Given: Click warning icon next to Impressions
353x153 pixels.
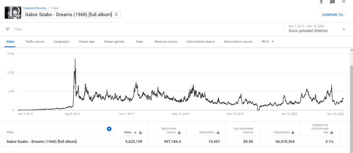Looking at the screenshot, I should pyautogui.click(x=293, y=133).
